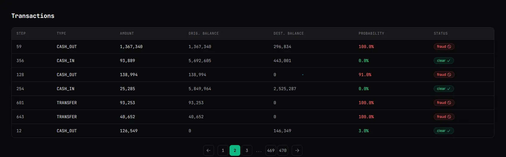Jump to last page 470
This screenshot has width=506, height=157.
tap(283, 150)
